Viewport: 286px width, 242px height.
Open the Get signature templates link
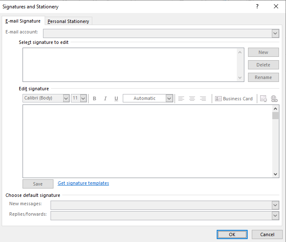pyautogui.click(x=84, y=183)
